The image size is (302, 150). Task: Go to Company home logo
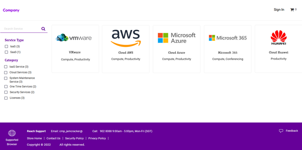11,10
